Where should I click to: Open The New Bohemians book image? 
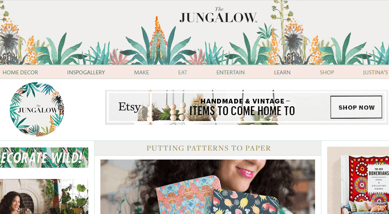pyautogui.click(x=358, y=181)
